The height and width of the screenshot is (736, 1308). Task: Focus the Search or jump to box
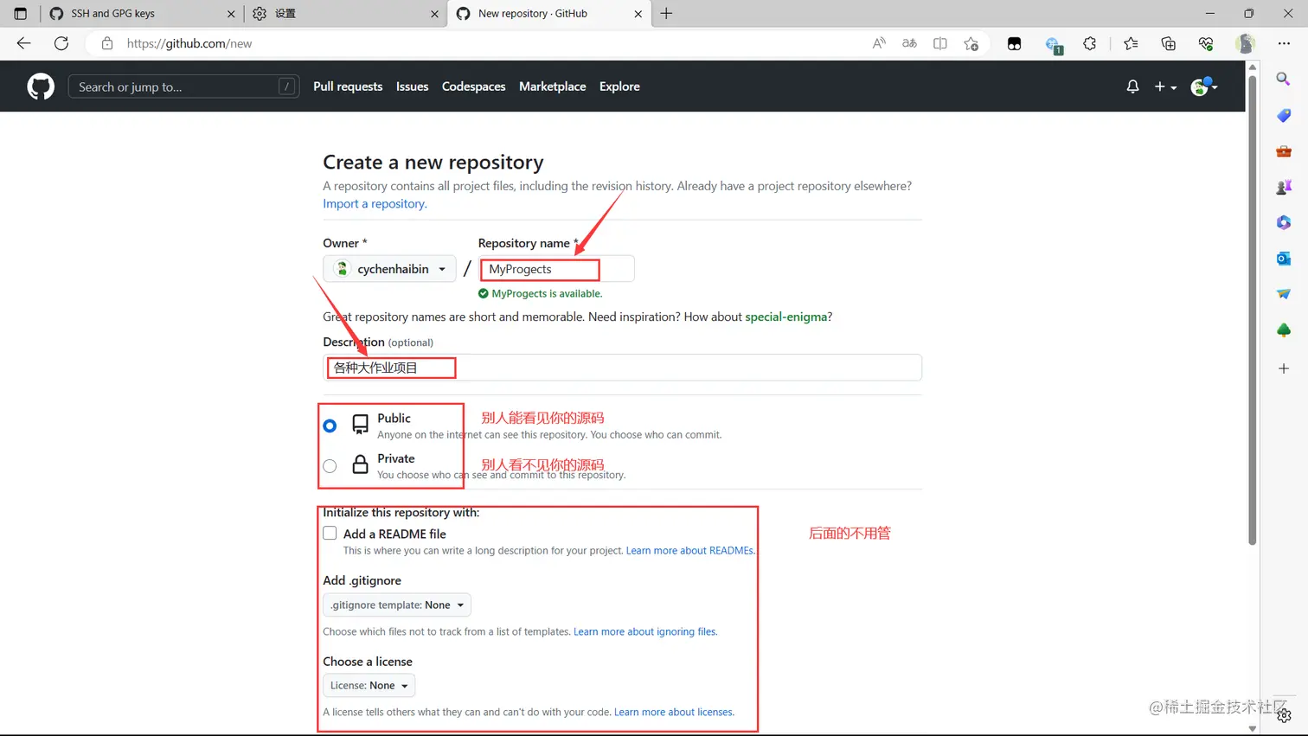tap(183, 86)
